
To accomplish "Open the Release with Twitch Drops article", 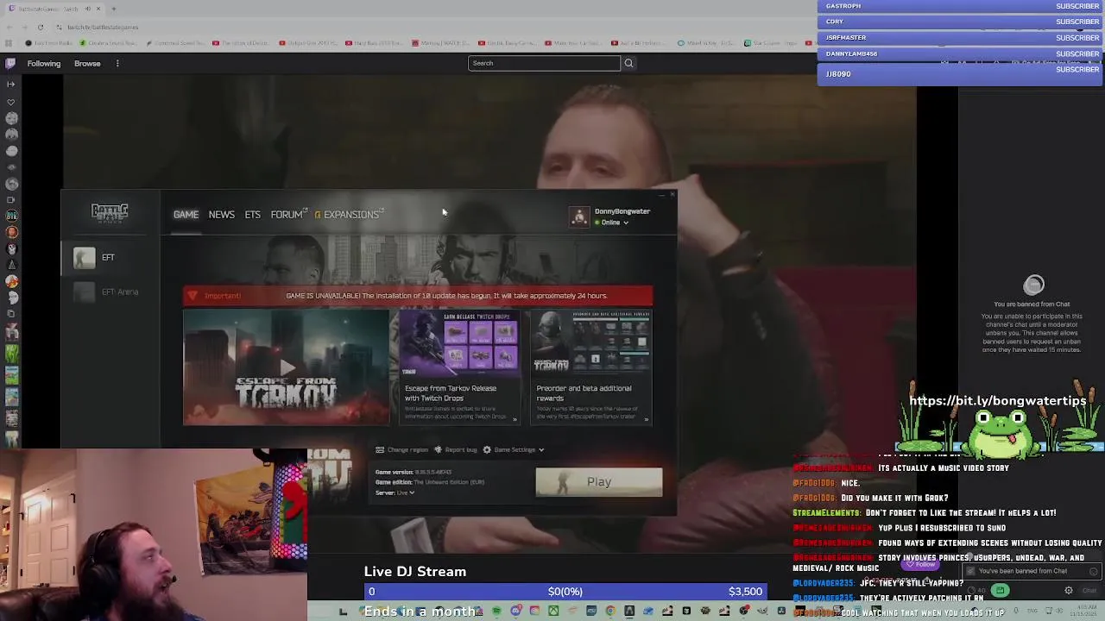I will click(x=458, y=368).
